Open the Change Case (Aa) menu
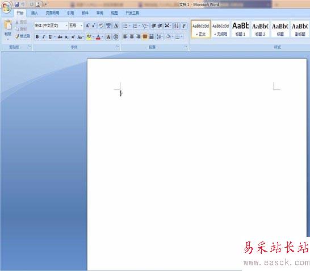Viewport: 310px width, 271px height. tap(80, 37)
